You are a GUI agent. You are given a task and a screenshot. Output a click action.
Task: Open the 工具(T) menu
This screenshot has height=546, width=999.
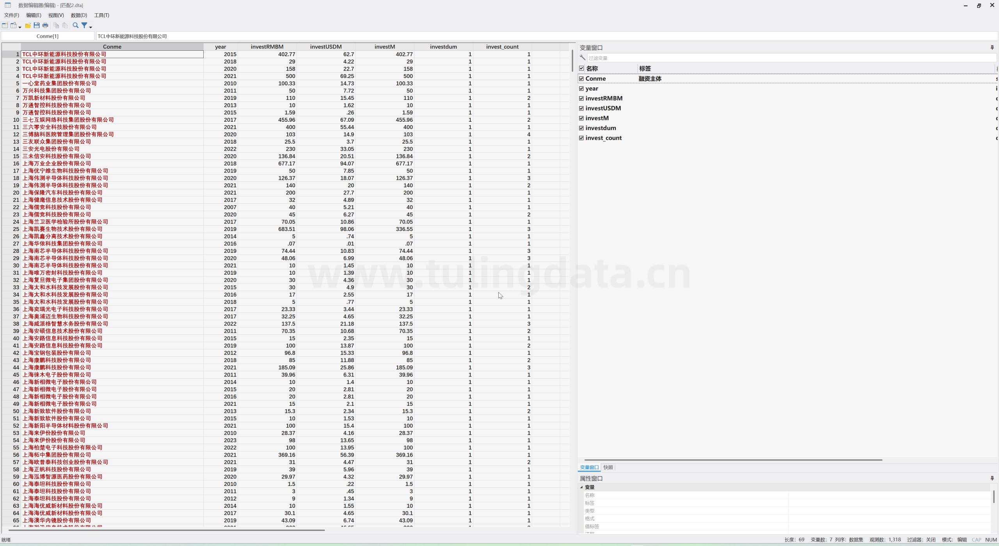101,15
